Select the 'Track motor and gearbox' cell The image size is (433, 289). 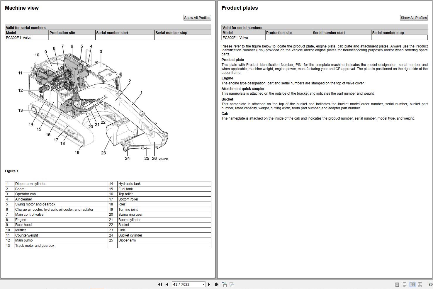(61, 246)
